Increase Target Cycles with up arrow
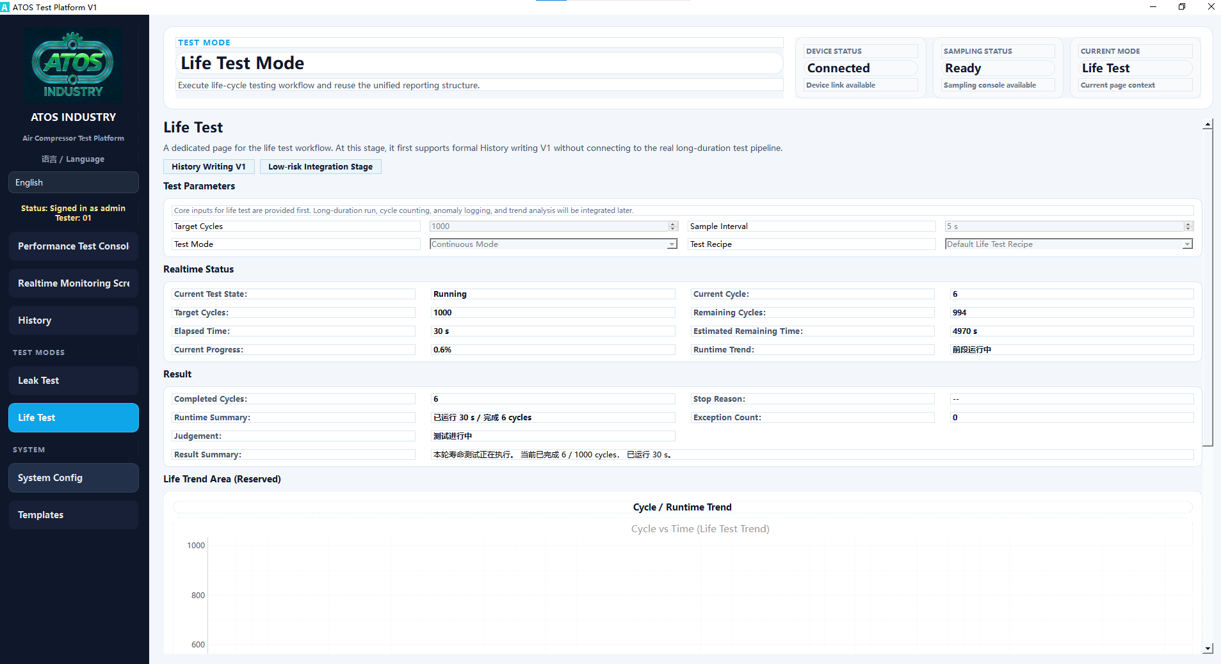 pos(673,224)
